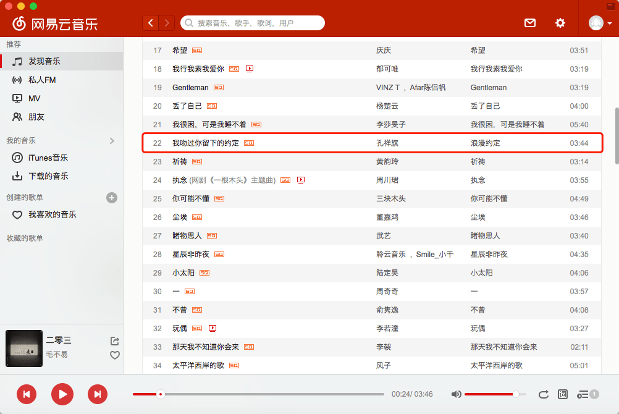The height and width of the screenshot is (414, 619).
Task: Share the current song 二零三
Action: pos(114,341)
